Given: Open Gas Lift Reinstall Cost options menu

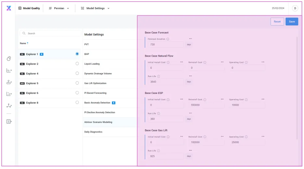Looking at the screenshot, I should pos(222,136).
